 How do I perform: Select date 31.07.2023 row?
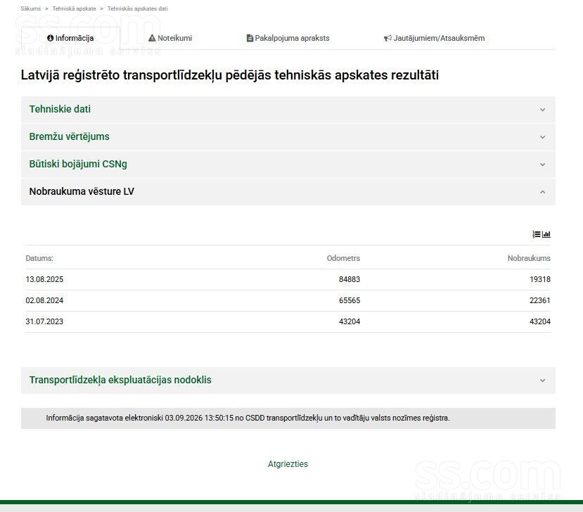coord(288,321)
